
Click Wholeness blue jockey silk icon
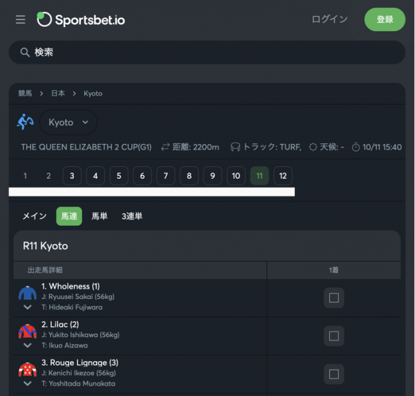(28, 293)
